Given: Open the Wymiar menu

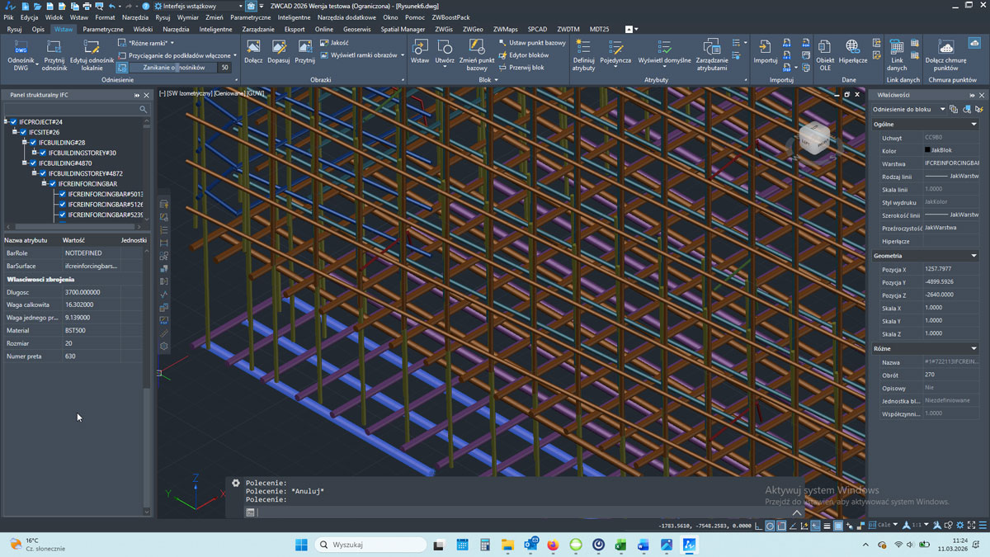Looking at the screenshot, I should click(x=187, y=17).
